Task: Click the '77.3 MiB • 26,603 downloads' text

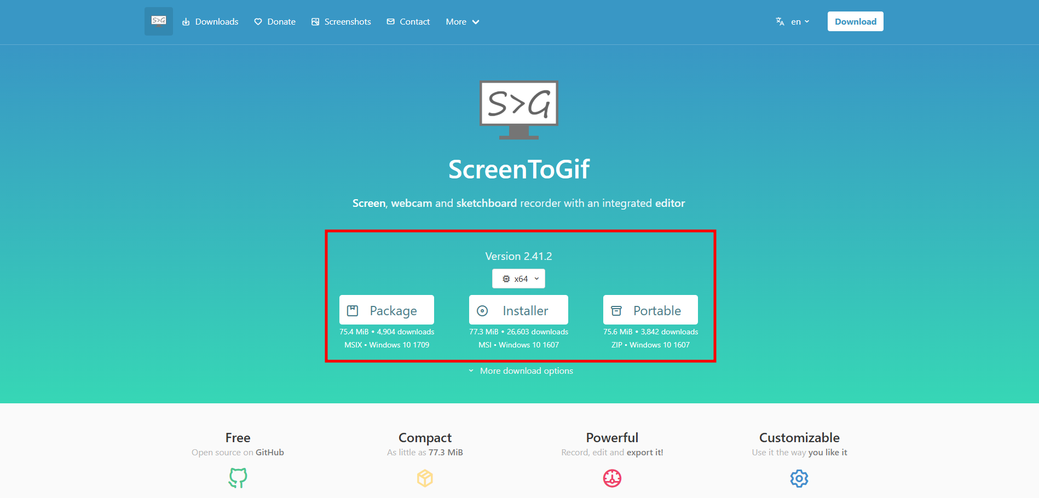Action: coord(518,332)
